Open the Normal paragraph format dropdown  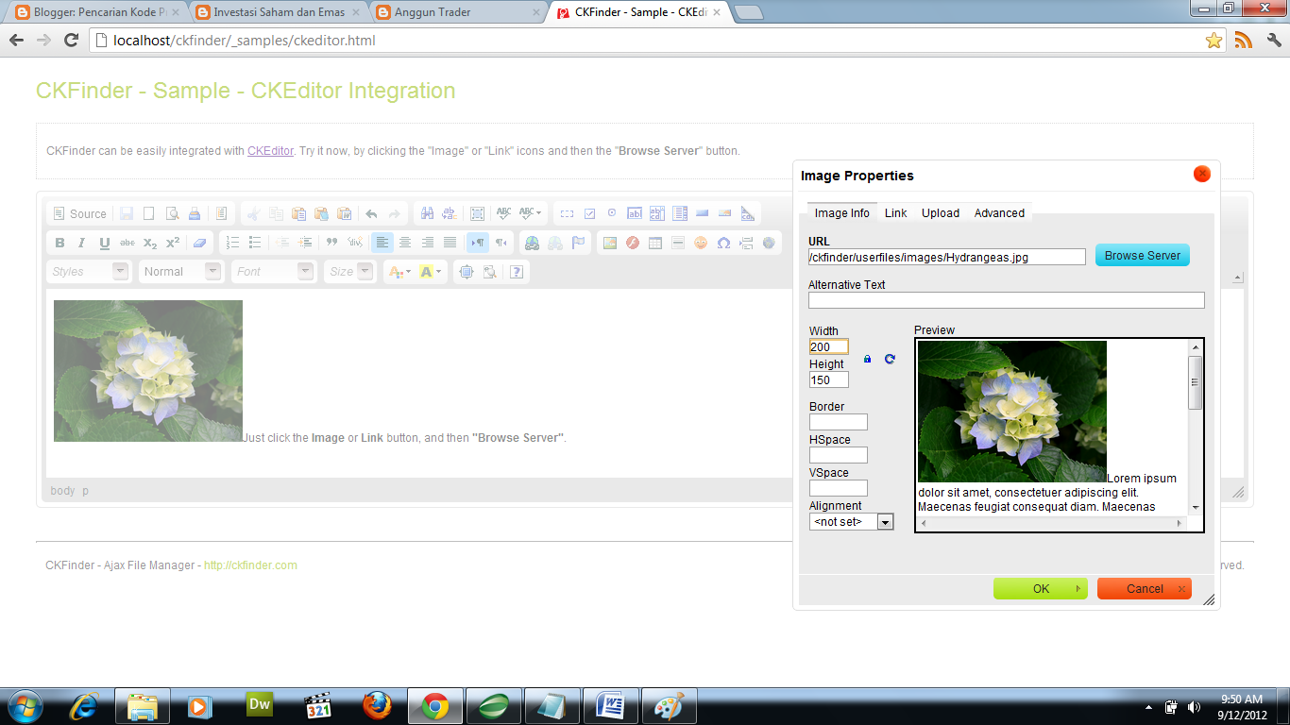[x=180, y=272]
